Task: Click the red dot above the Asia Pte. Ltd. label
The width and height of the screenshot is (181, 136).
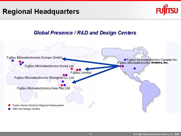Action: [62, 85]
